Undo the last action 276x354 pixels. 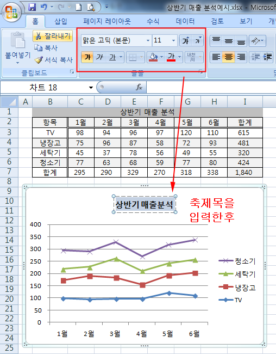(x=43, y=7)
